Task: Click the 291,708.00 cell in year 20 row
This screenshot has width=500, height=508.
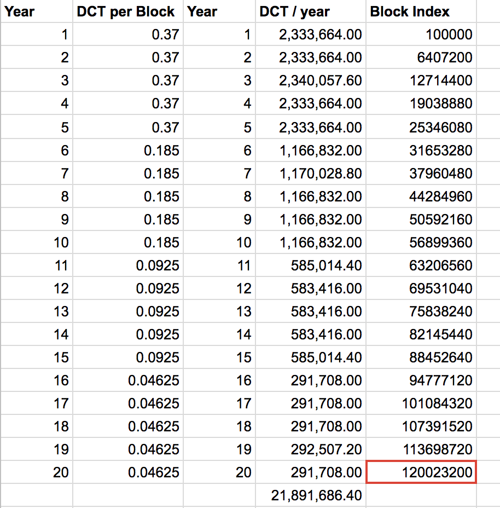Action: pyautogui.click(x=311, y=472)
